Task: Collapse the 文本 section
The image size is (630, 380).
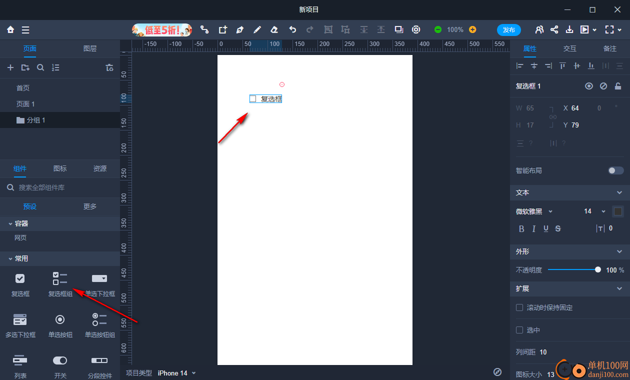Action: click(619, 192)
